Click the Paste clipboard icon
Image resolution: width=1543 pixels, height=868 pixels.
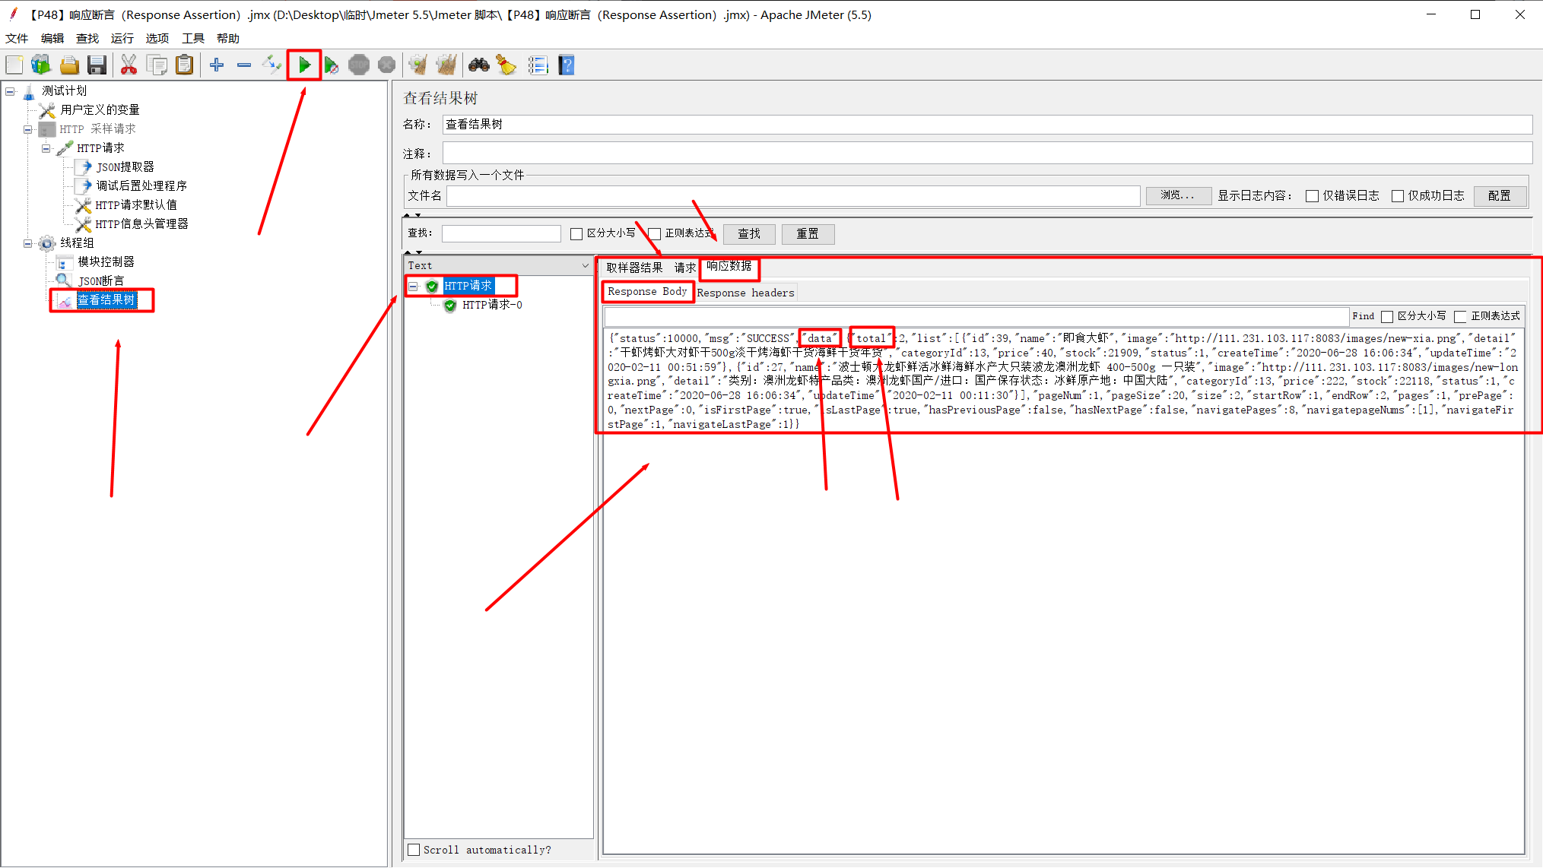click(184, 65)
